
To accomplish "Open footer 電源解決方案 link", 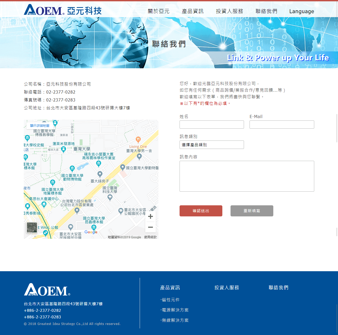I will pos(175,310).
